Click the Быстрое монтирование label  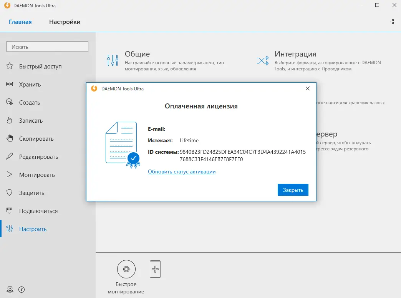[x=126, y=288]
